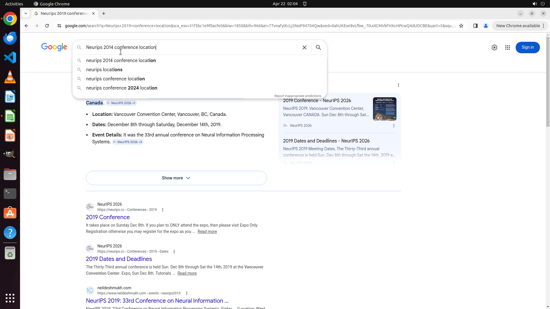Open the Google apps grid

(507, 47)
